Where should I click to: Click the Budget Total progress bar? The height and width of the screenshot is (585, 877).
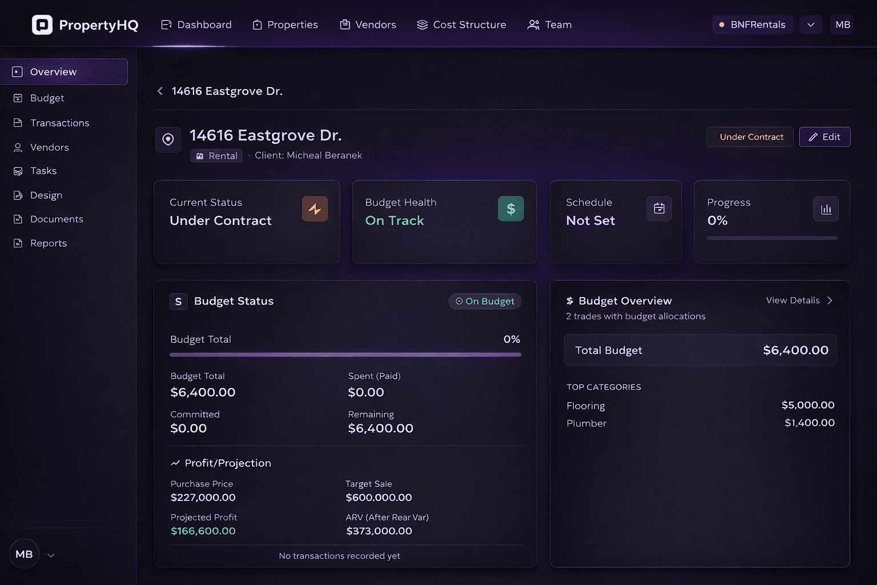tap(345, 354)
